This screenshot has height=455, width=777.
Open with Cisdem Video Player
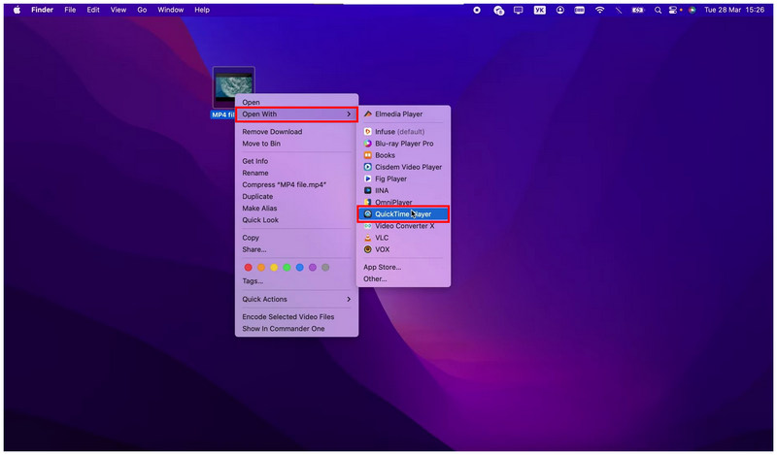[x=403, y=167]
